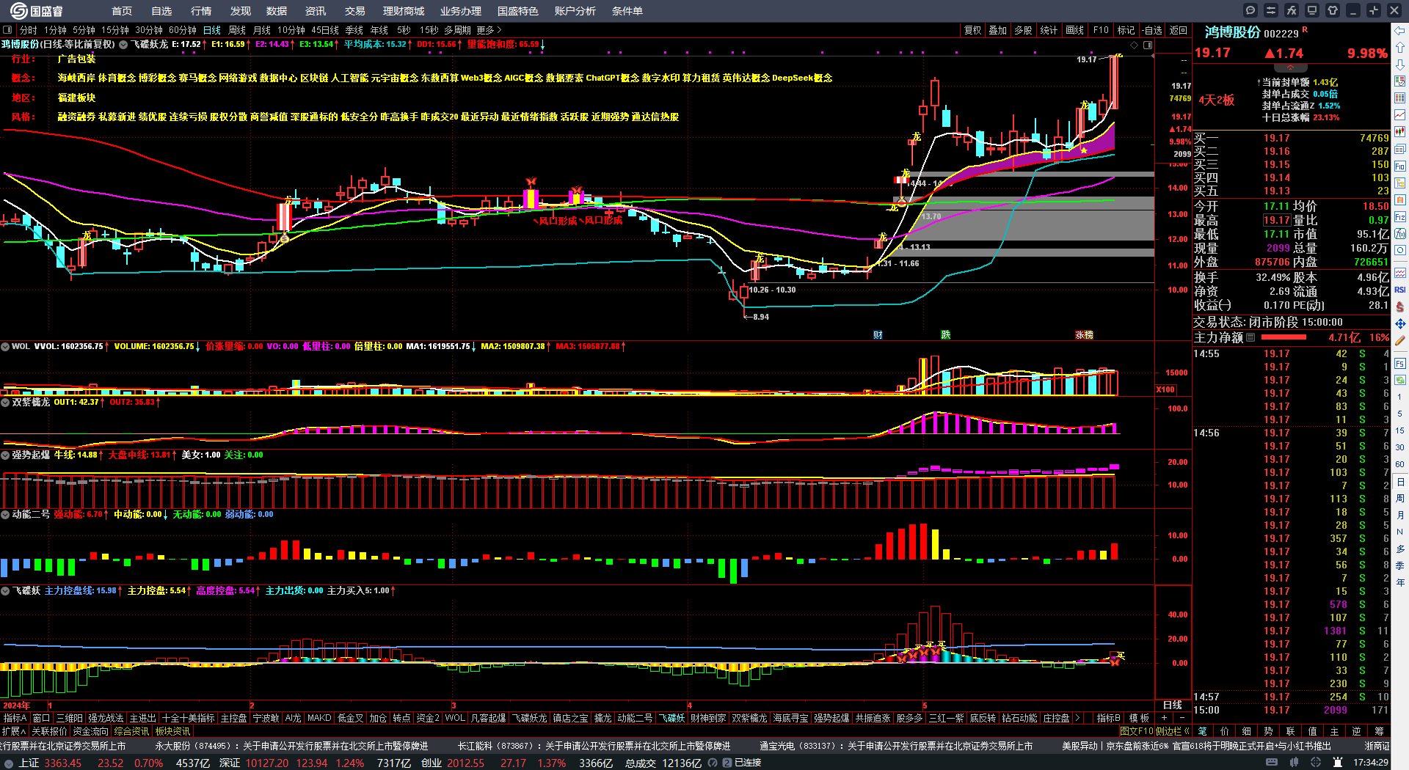1409x770 pixels.
Task: Click the up arrow icon in right sidebar
Action: pyautogui.click(x=1400, y=47)
